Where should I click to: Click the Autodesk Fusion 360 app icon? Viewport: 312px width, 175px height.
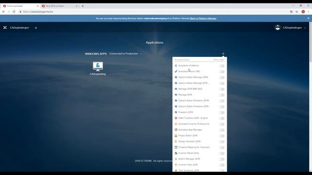pos(176,71)
